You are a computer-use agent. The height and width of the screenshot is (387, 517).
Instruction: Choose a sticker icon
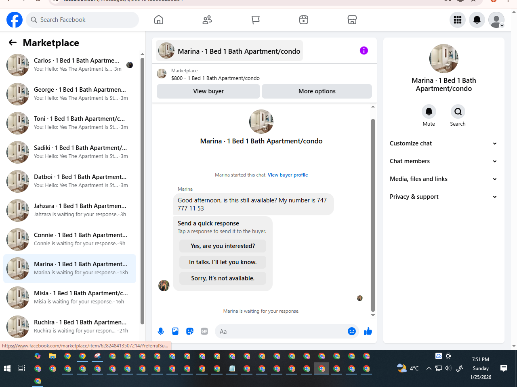[190, 331]
